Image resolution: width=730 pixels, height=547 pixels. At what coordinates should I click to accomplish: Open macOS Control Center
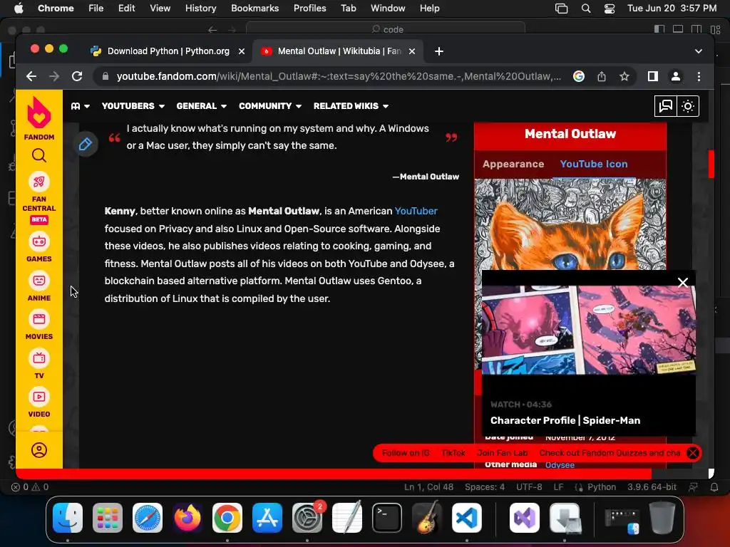609,8
